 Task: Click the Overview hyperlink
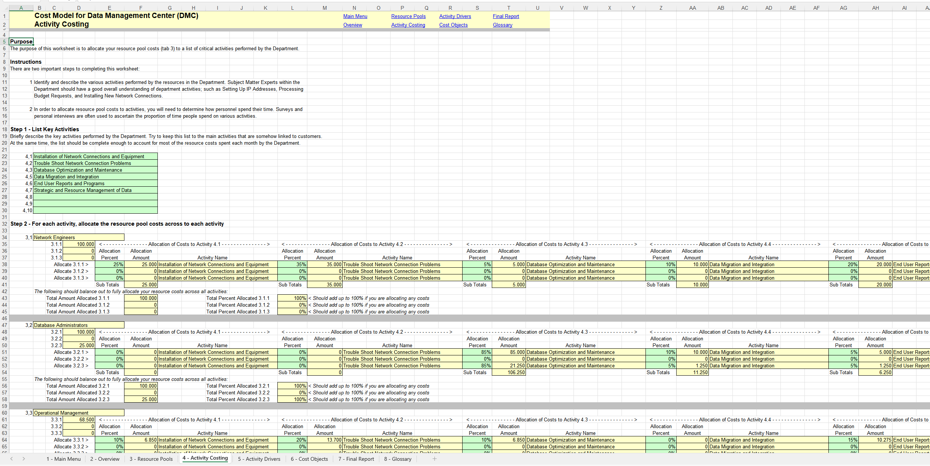[x=352, y=25]
